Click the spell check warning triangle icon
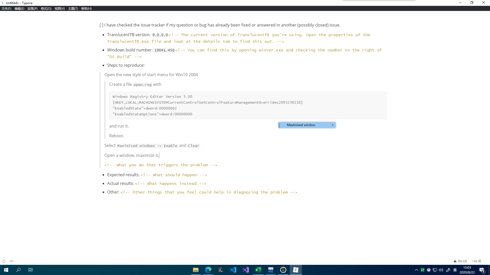 (x=455, y=261)
